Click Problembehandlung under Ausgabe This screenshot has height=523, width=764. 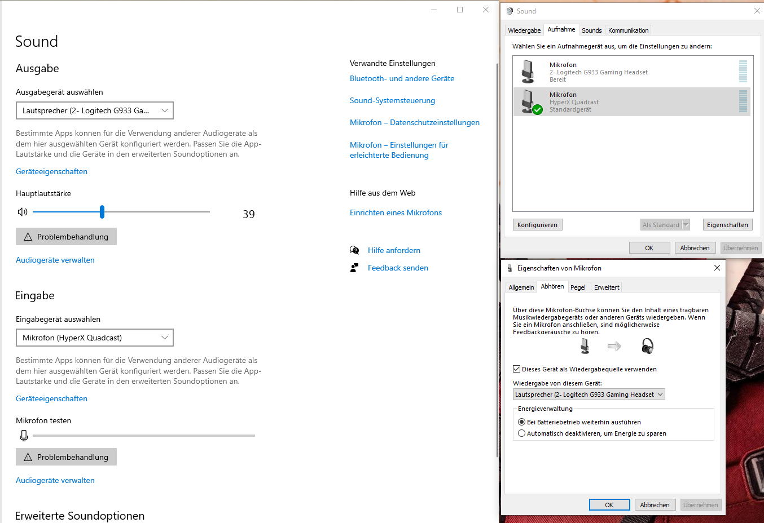tap(66, 237)
